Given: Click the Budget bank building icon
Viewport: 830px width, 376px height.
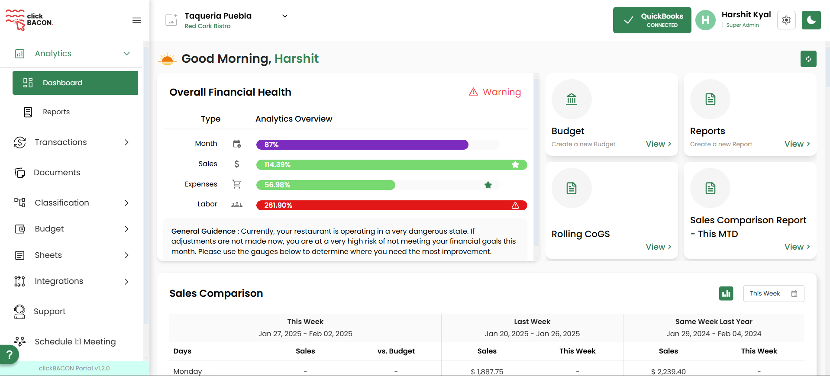Looking at the screenshot, I should [x=571, y=100].
